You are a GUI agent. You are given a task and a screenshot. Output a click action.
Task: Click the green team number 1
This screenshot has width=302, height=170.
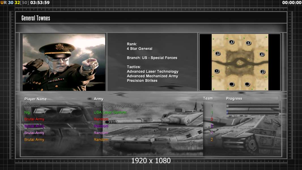[x=212, y=112]
